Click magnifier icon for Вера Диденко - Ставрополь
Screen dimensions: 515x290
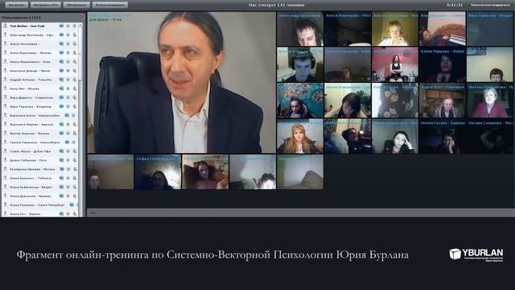coord(75,97)
